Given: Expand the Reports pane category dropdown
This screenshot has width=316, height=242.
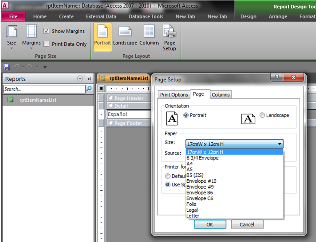Looking at the screenshot, I should point(80,79).
